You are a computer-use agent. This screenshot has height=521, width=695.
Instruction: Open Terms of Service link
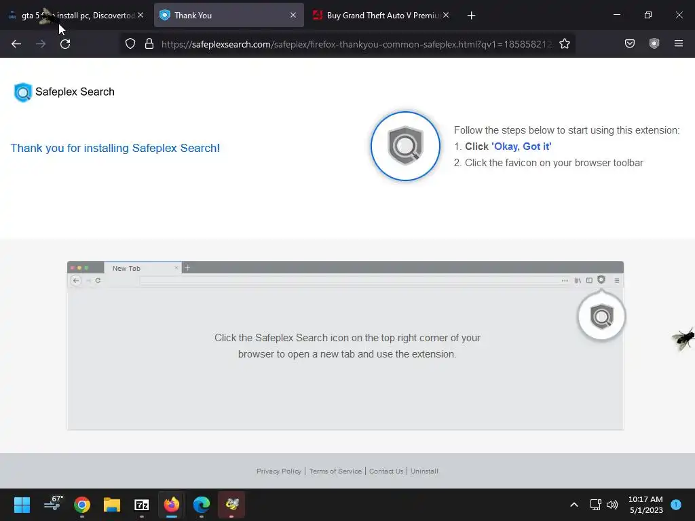coord(335,471)
